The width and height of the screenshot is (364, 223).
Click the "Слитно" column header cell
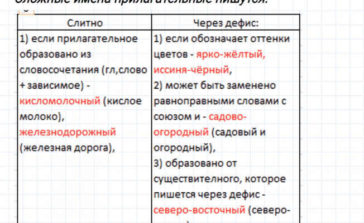coord(84,24)
